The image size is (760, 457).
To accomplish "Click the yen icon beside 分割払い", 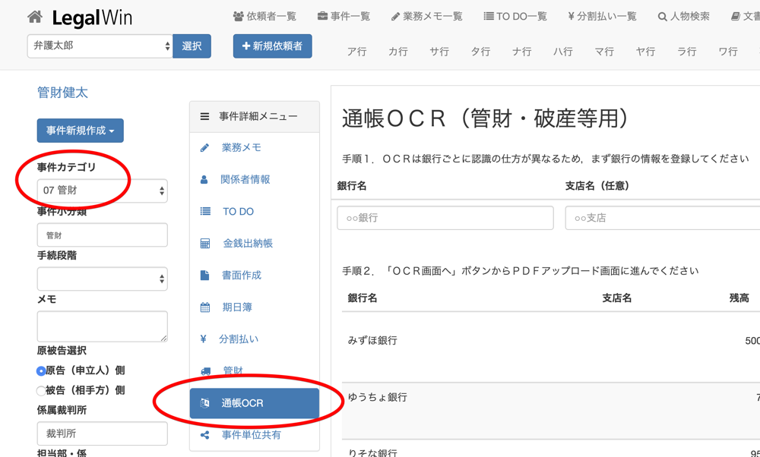I will click(203, 339).
